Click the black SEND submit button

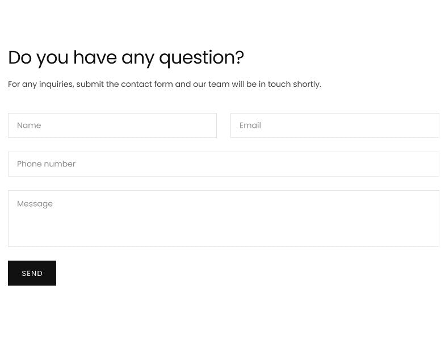(x=32, y=273)
